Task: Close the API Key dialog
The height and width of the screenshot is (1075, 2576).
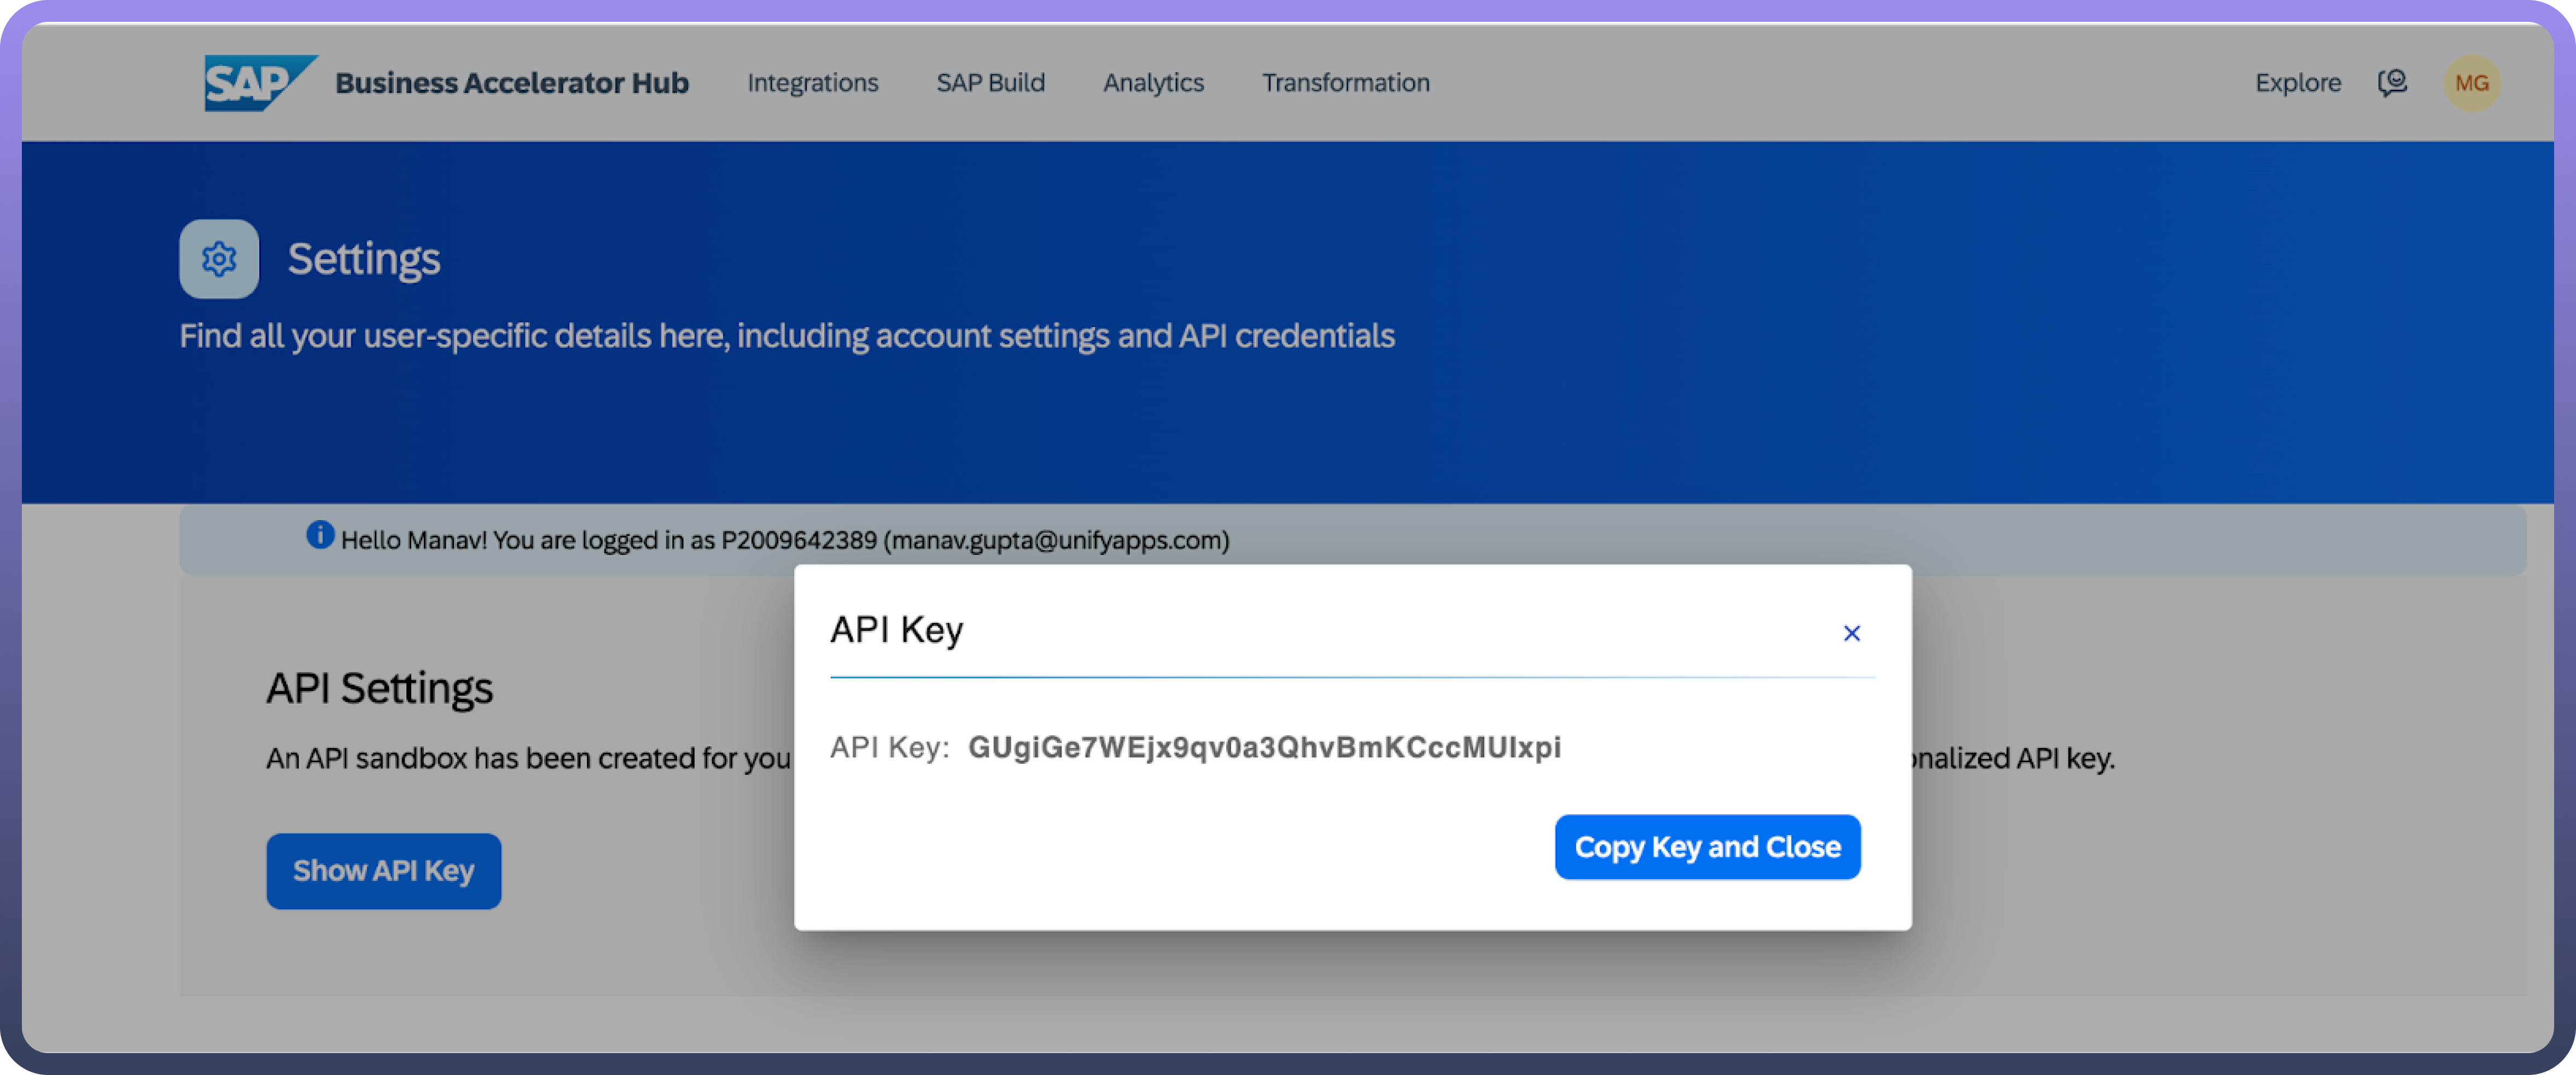Action: [1851, 633]
